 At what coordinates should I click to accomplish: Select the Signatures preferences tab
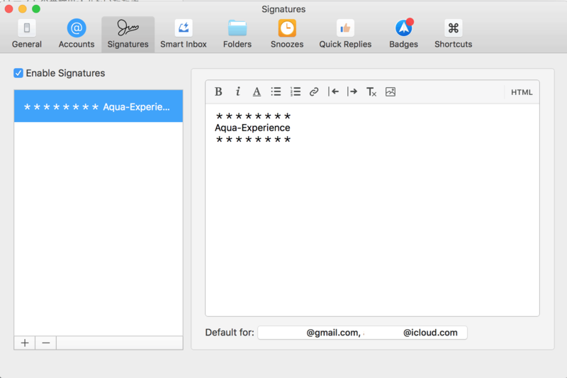[x=128, y=34]
